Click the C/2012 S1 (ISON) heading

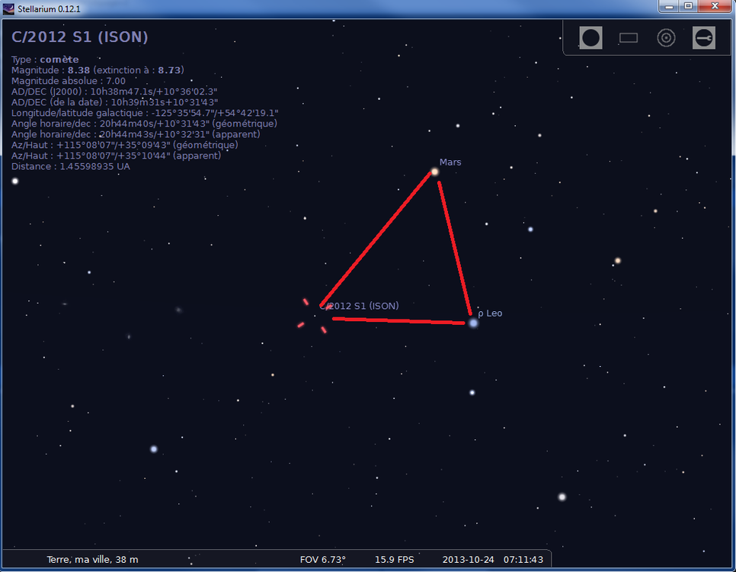pyautogui.click(x=79, y=37)
